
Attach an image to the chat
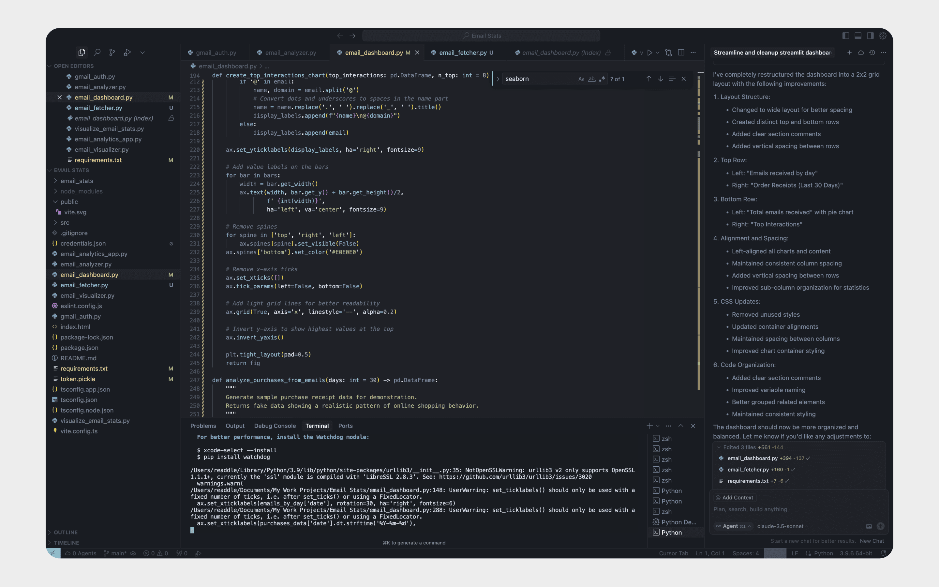[869, 526]
